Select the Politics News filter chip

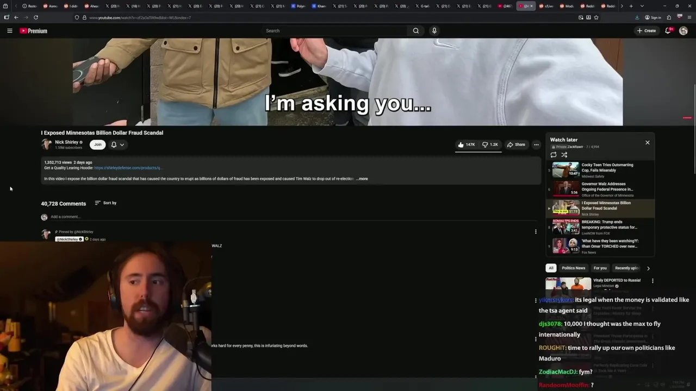[573, 268]
